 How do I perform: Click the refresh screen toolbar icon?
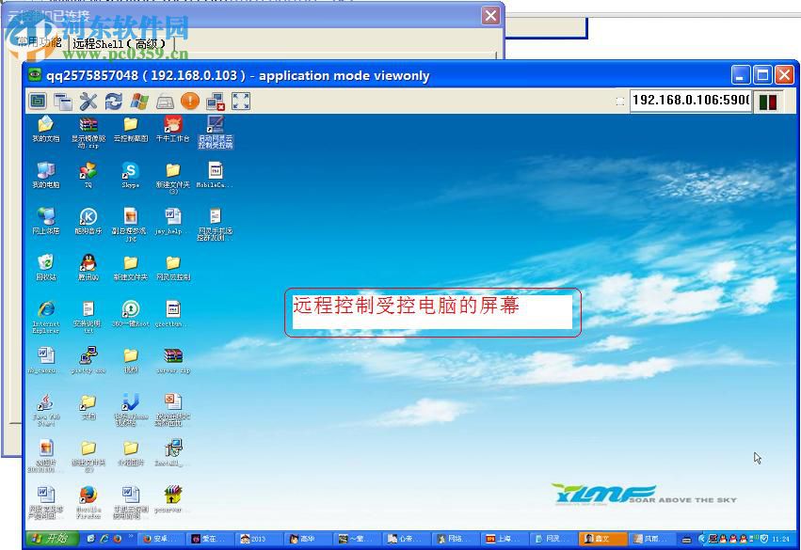114,102
